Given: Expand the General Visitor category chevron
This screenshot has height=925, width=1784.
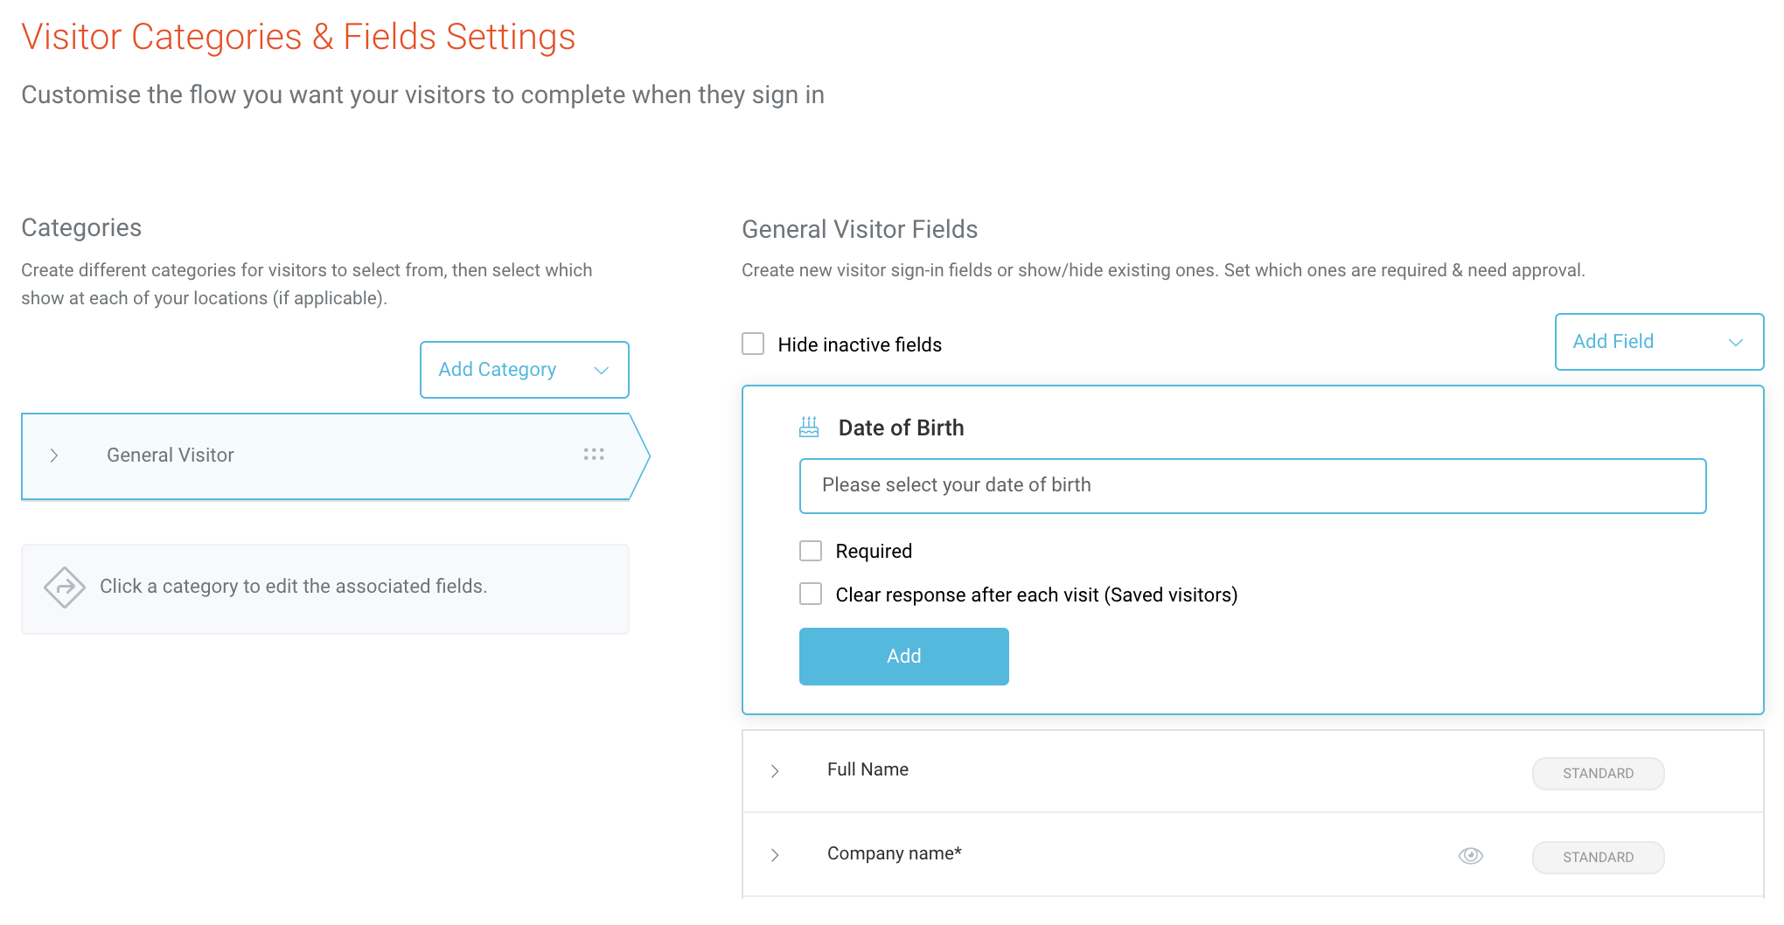Looking at the screenshot, I should pos(54,456).
